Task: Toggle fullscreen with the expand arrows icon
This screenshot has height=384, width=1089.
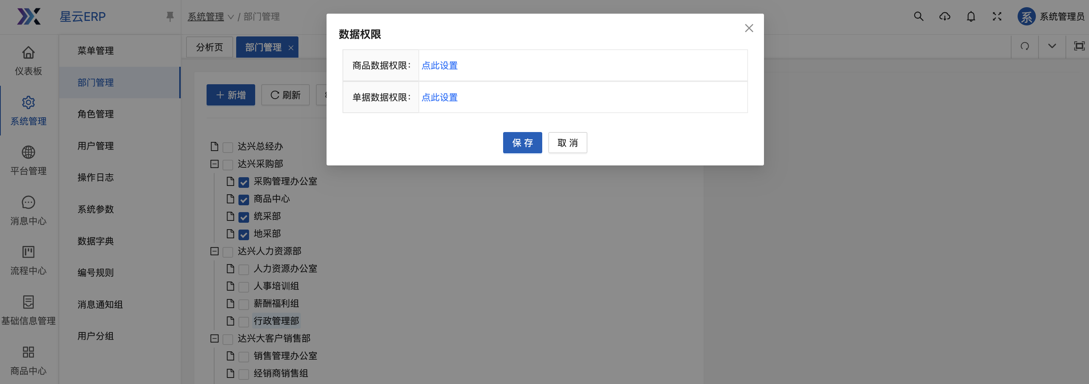Action: 997,16
